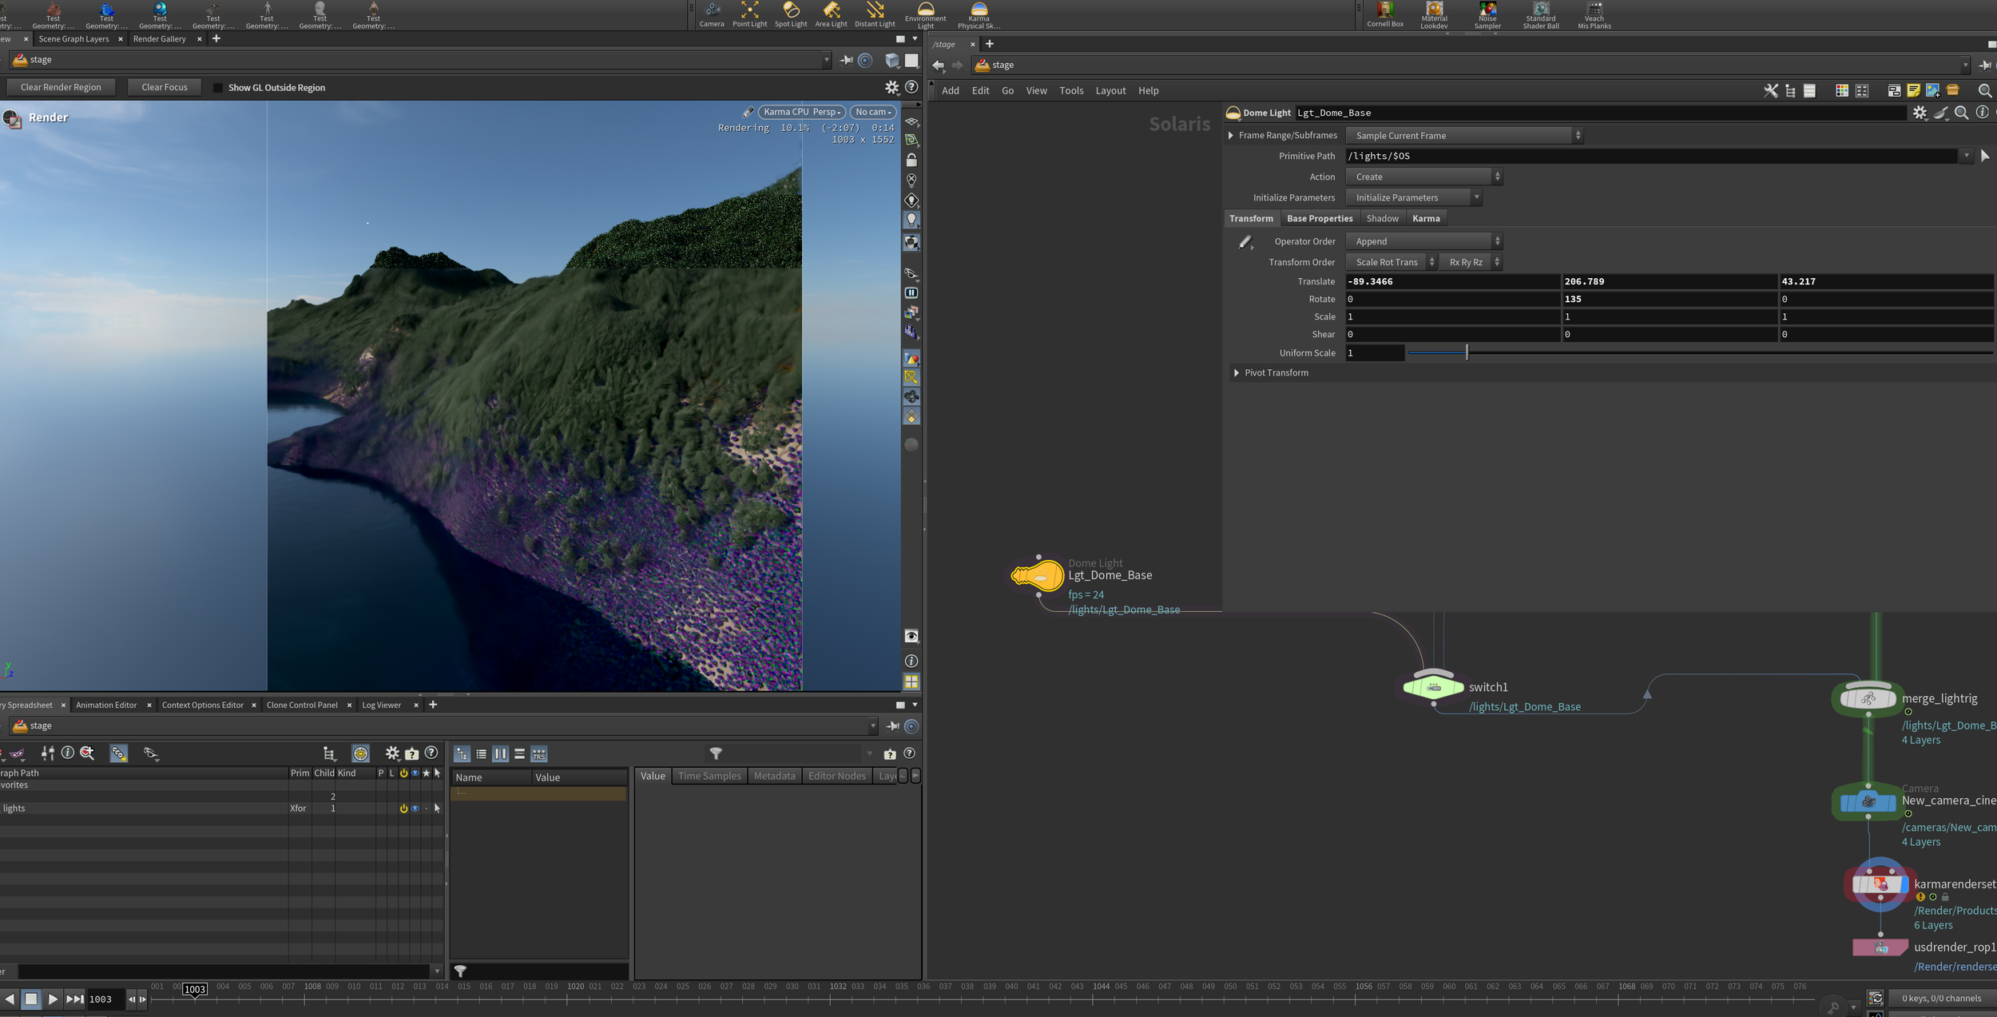This screenshot has height=1017, width=1997.
Task: Open rotation order Rx Ry Rz dropdown
Action: pyautogui.click(x=1471, y=262)
